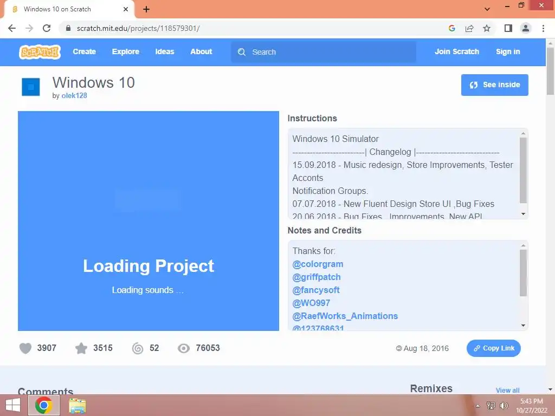
Task: Select the Windows 10 on Scratch tab
Action: [68, 9]
